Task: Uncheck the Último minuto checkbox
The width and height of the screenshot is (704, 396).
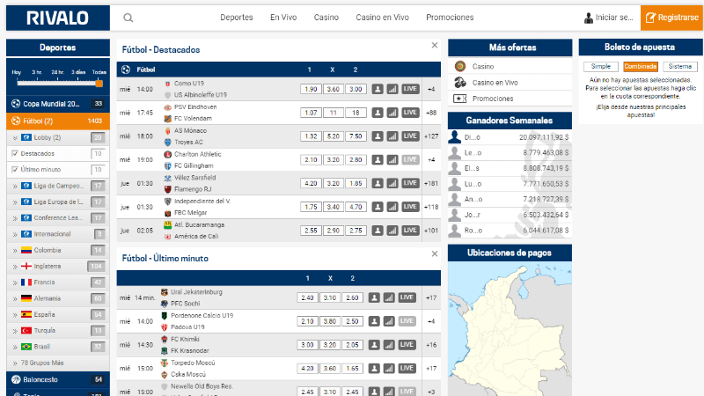Action: (x=15, y=170)
